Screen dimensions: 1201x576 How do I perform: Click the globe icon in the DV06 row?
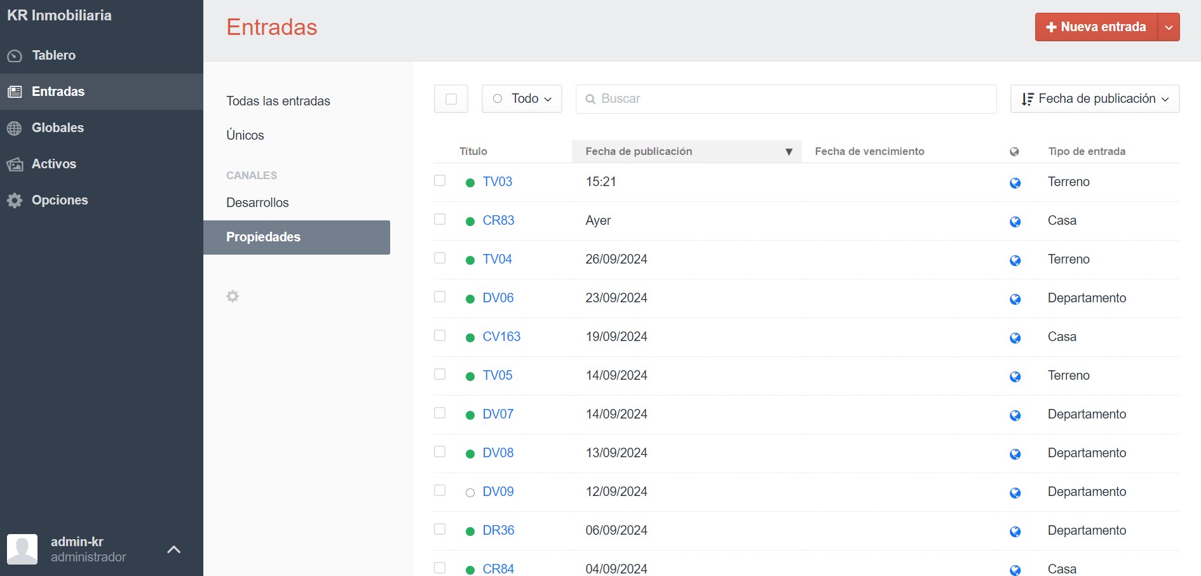pos(1015,299)
